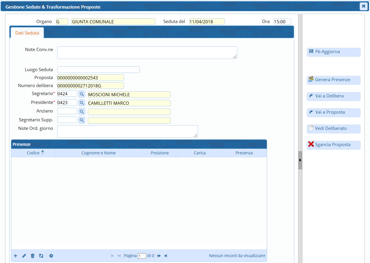This screenshot has width=370, height=263.
Task: Go to next page in Presenze pager
Action: (x=159, y=256)
